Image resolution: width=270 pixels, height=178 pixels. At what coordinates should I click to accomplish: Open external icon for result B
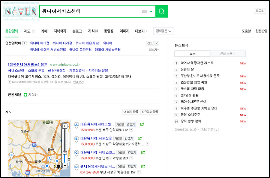point(140,138)
